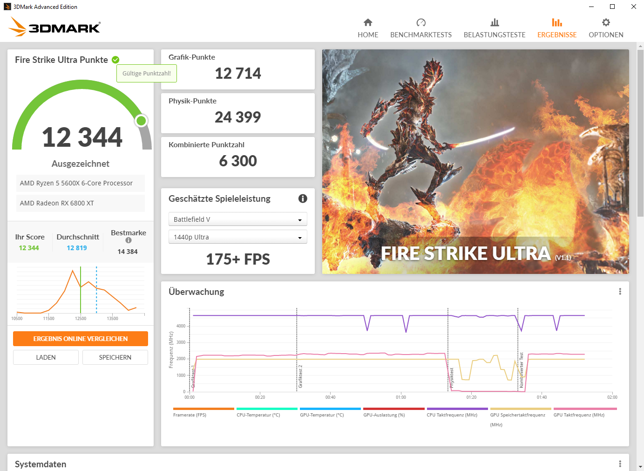Screen dimensions: 644x471
Task: Click info icon beside Geschätzte Spieleleistung
Action: point(303,198)
